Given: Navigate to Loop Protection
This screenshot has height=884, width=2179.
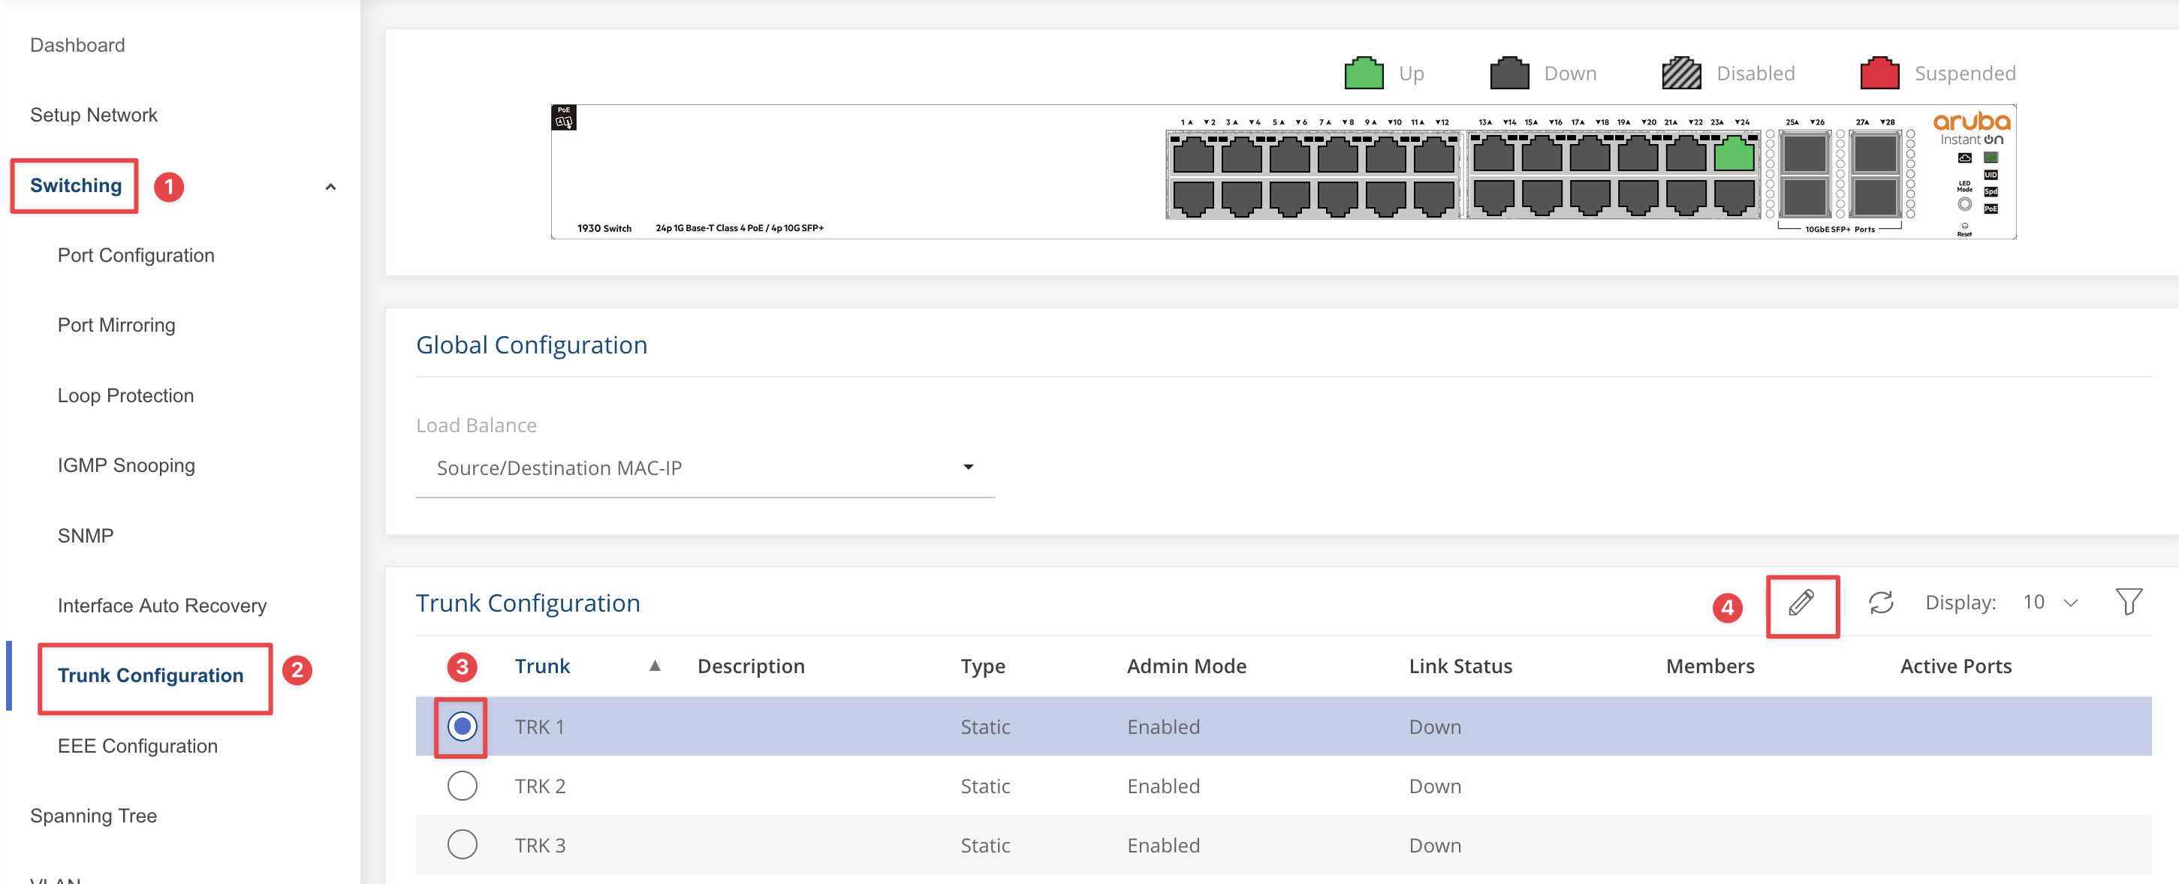Looking at the screenshot, I should pos(125,395).
